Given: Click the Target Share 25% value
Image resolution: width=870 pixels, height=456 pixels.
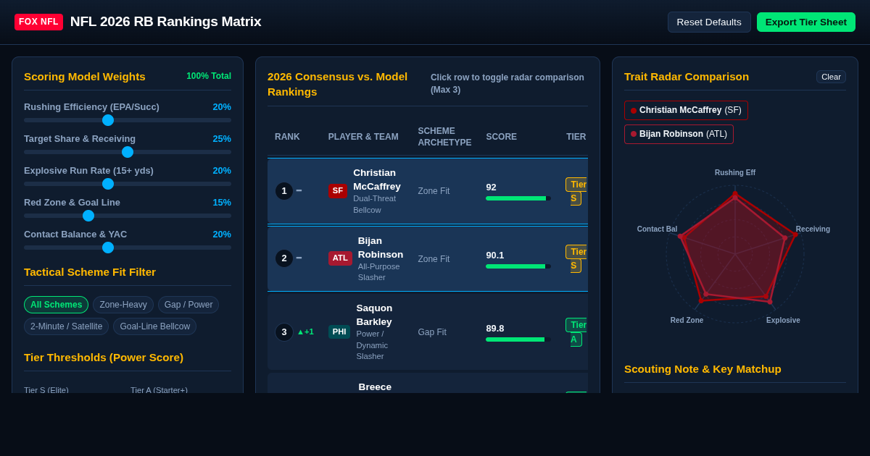Looking at the screenshot, I should coord(222,139).
